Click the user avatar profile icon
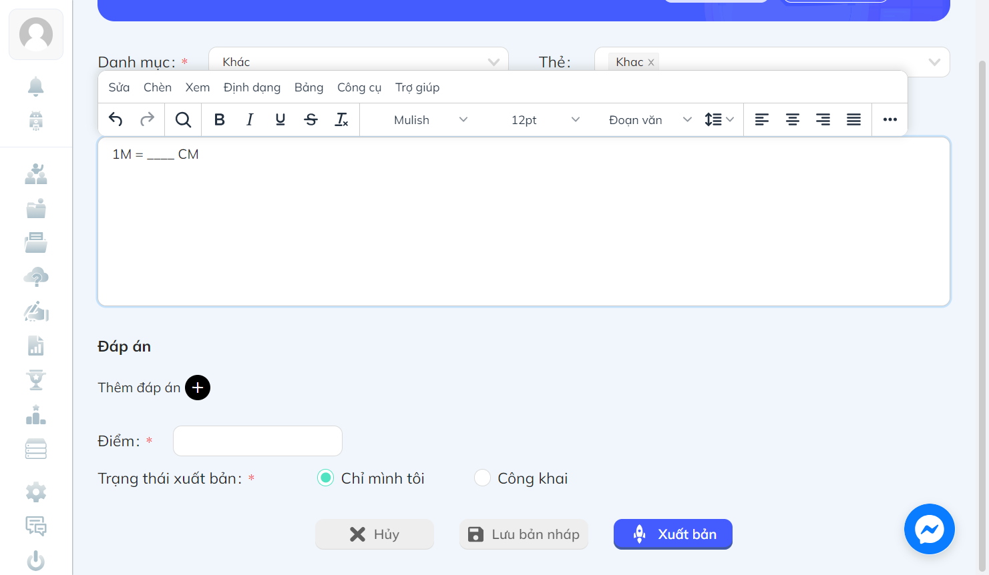The image size is (989, 575). point(36,34)
